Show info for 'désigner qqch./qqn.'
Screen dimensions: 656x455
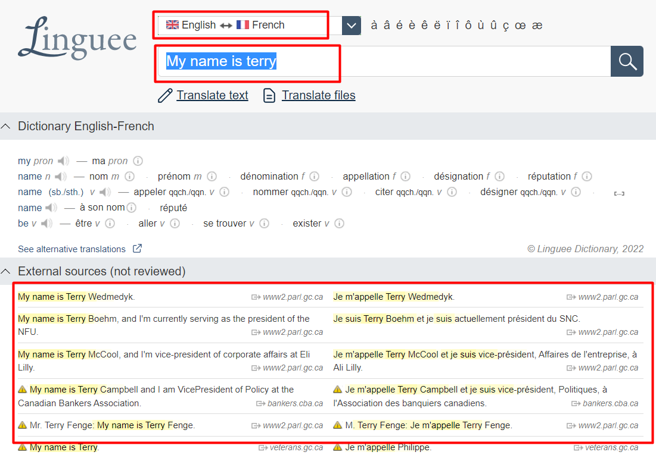click(x=576, y=192)
